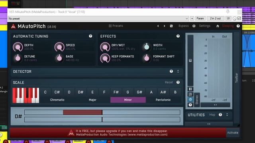
Task: Click the Activate button
Action: [x=233, y=132]
